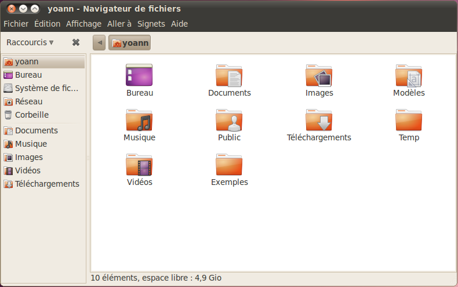Image resolution: width=458 pixels, height=287 pixels.
Task: Open the Aide menu
Action: click(x=179, y=24)
